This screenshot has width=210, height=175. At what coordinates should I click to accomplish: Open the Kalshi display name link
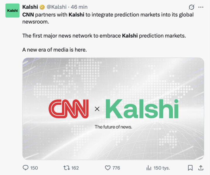(x=30, y=7)
